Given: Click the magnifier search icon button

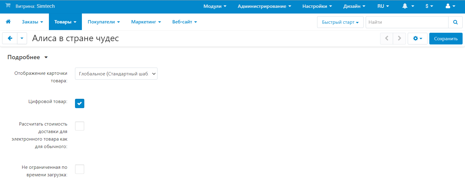Looking at the screenshot, I should pos(455,22).
